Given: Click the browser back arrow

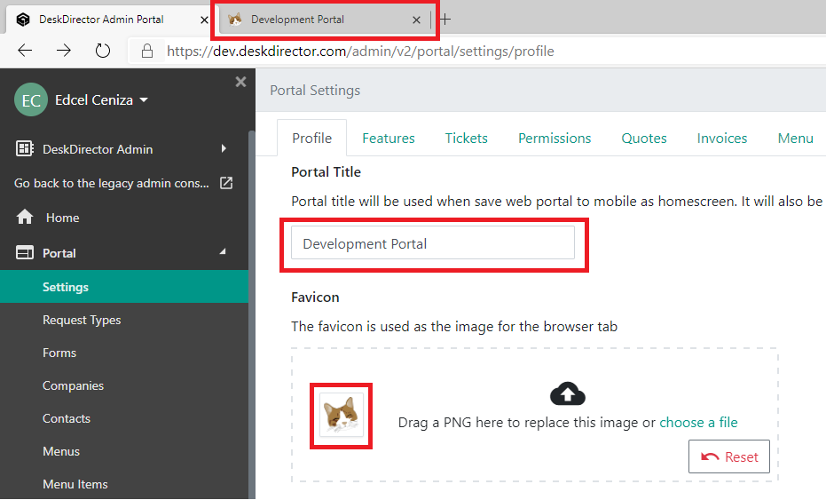Looking at the screenshot, I should [x=25, y=51].
